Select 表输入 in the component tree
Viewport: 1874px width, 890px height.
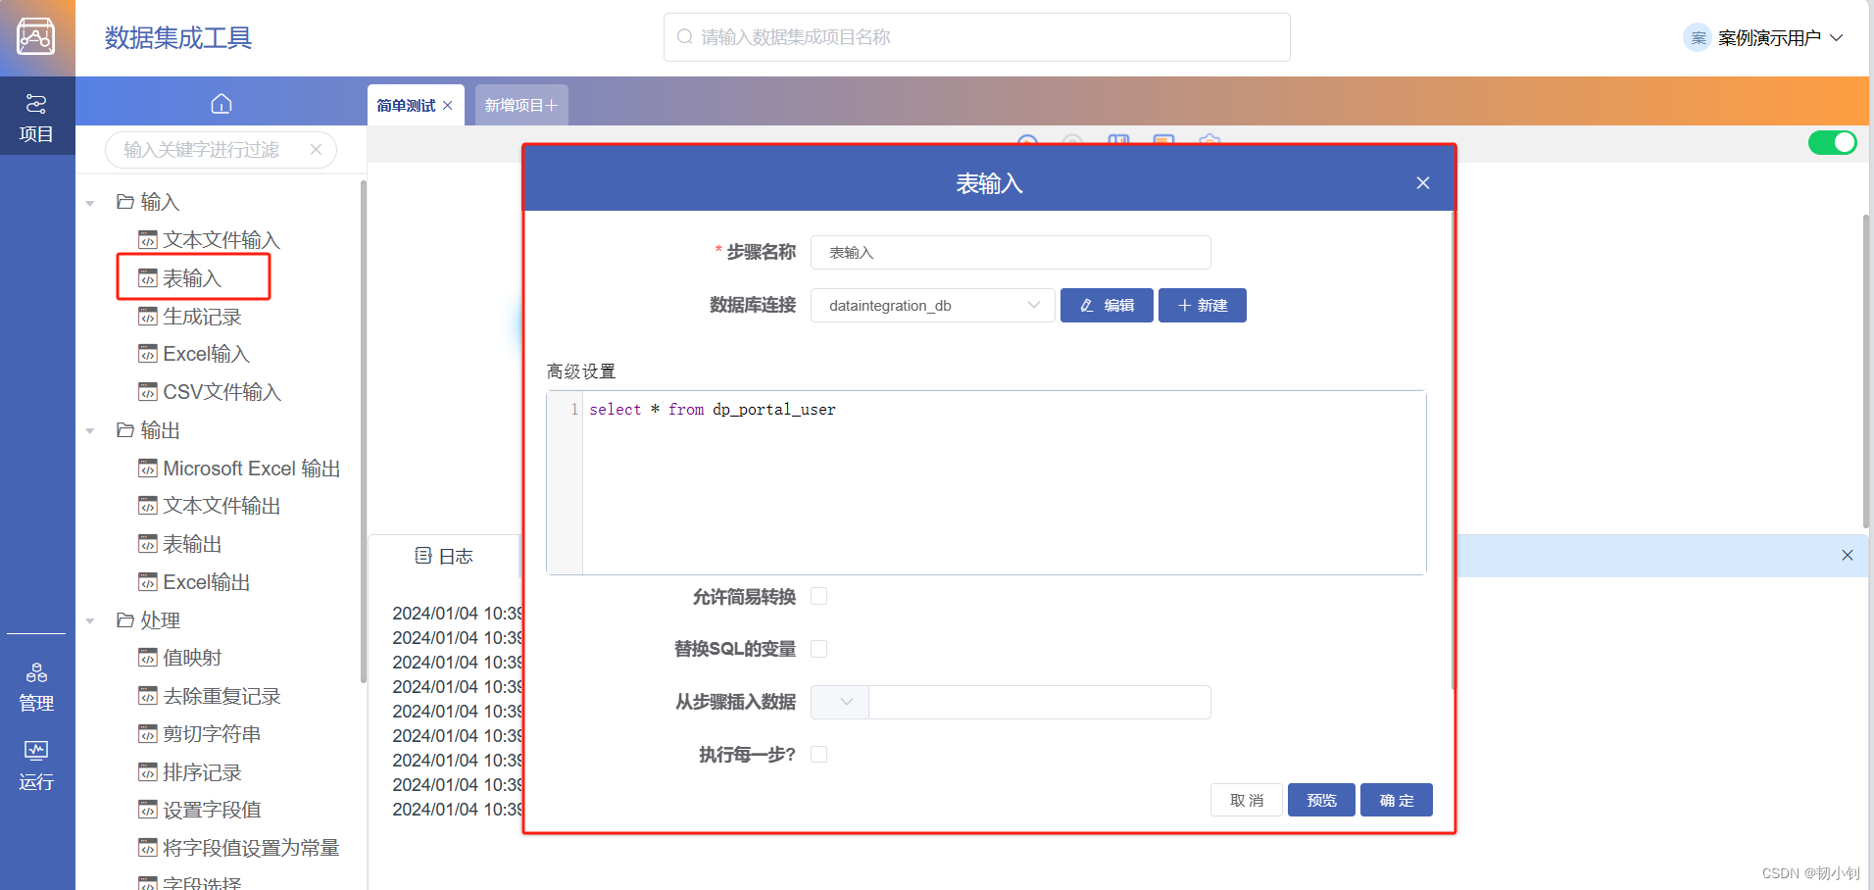coord(180,278)
